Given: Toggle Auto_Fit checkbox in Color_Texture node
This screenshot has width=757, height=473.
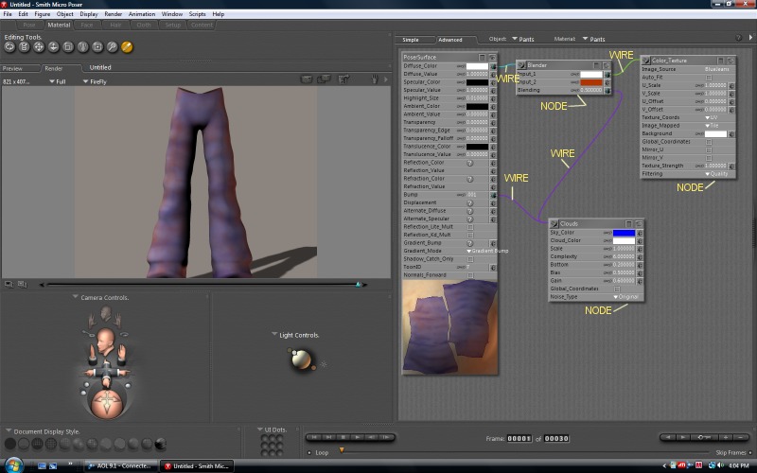Looking at the screenshot, I should [x=709, y=78].
